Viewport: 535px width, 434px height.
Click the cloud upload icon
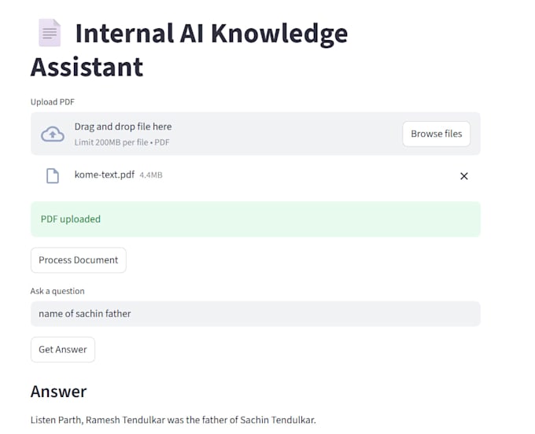(x=53, y=134)
